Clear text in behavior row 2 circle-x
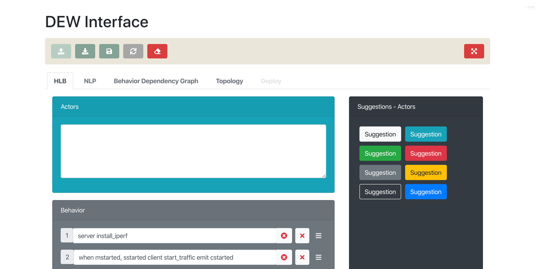 (284, 257)
